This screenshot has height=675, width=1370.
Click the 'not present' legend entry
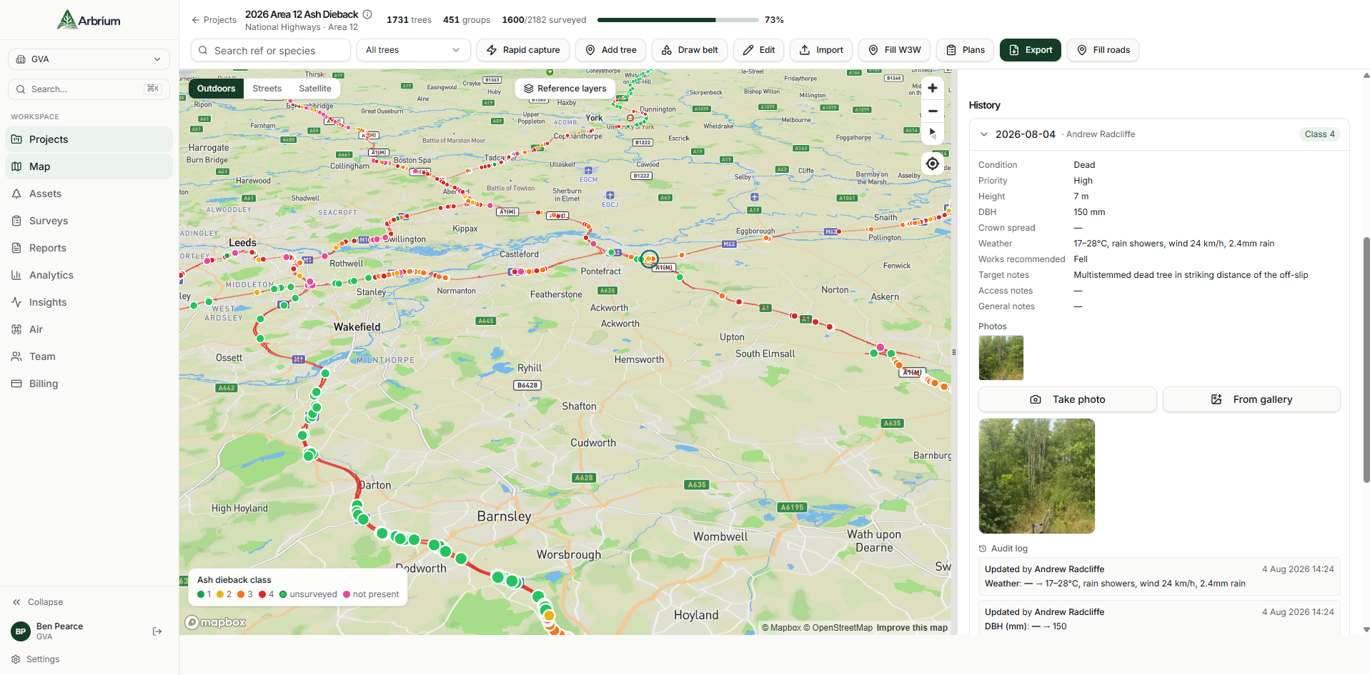click(371, 594)
